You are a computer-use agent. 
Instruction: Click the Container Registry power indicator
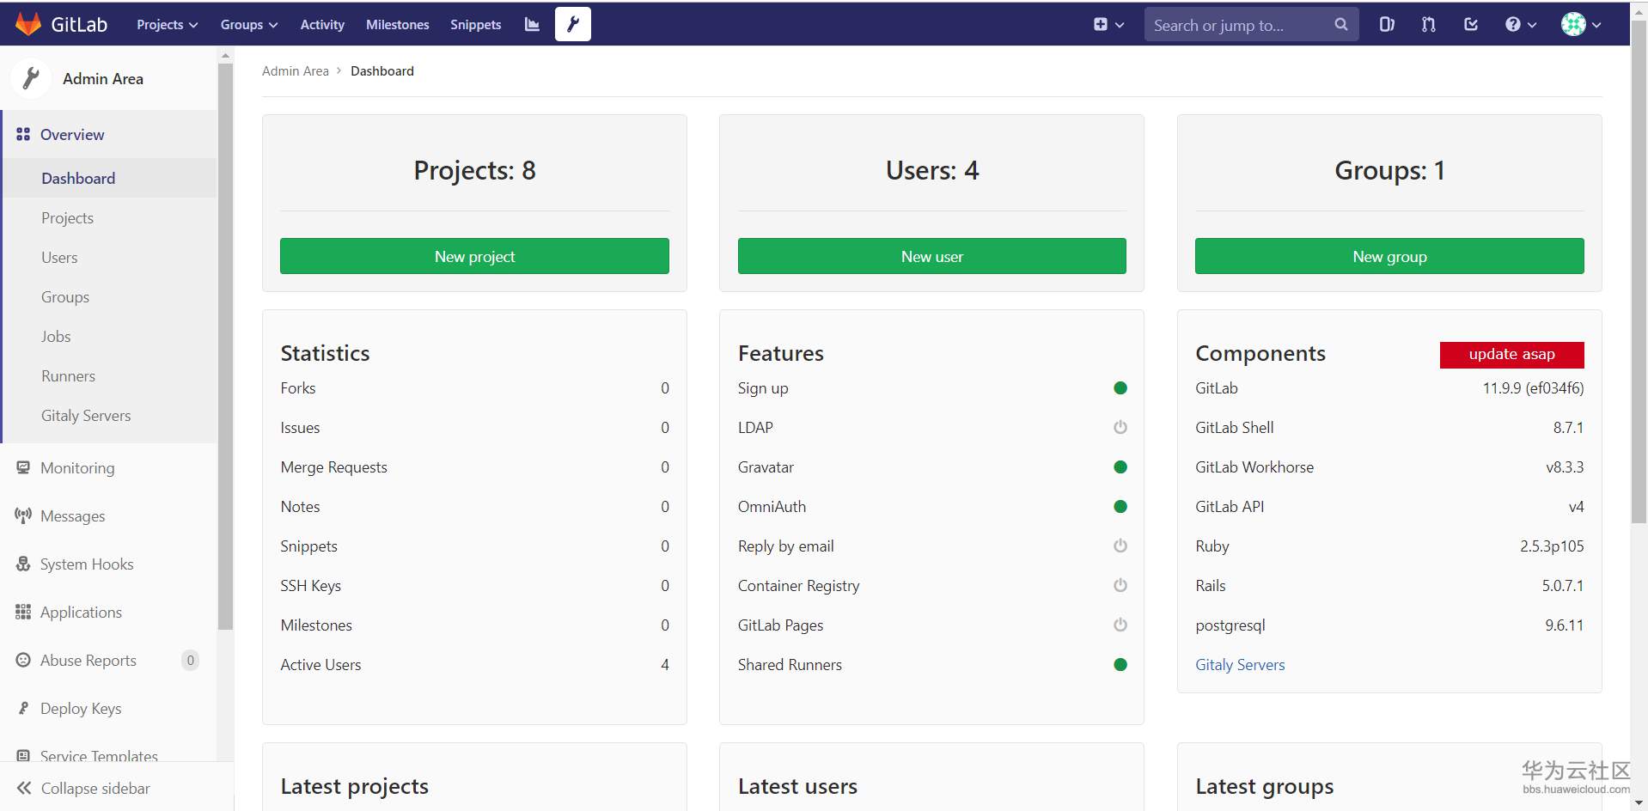click(1120, 585)
